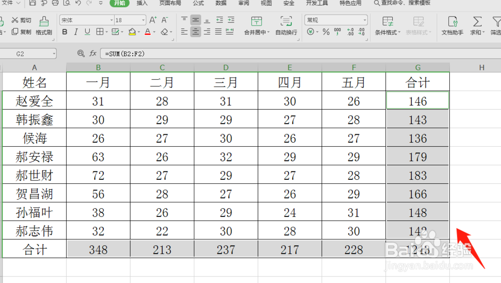Click the distributed alignment icon
Screen dimensions: 501x283
point(230,32)
